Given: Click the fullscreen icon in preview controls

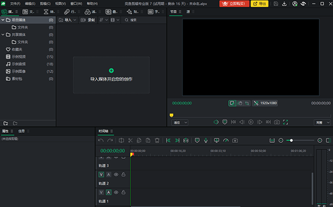Looking at the screenshot, I should pyautogui.click(x=285, y=122).
